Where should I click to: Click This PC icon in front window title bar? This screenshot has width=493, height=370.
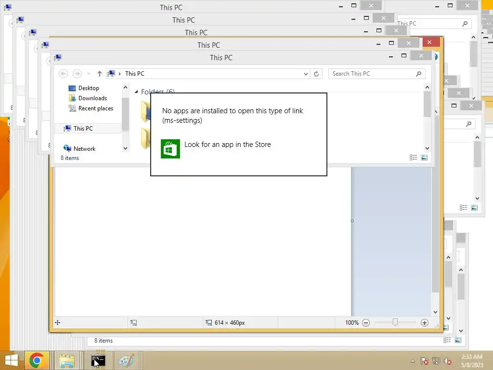[x=58, y=58]
